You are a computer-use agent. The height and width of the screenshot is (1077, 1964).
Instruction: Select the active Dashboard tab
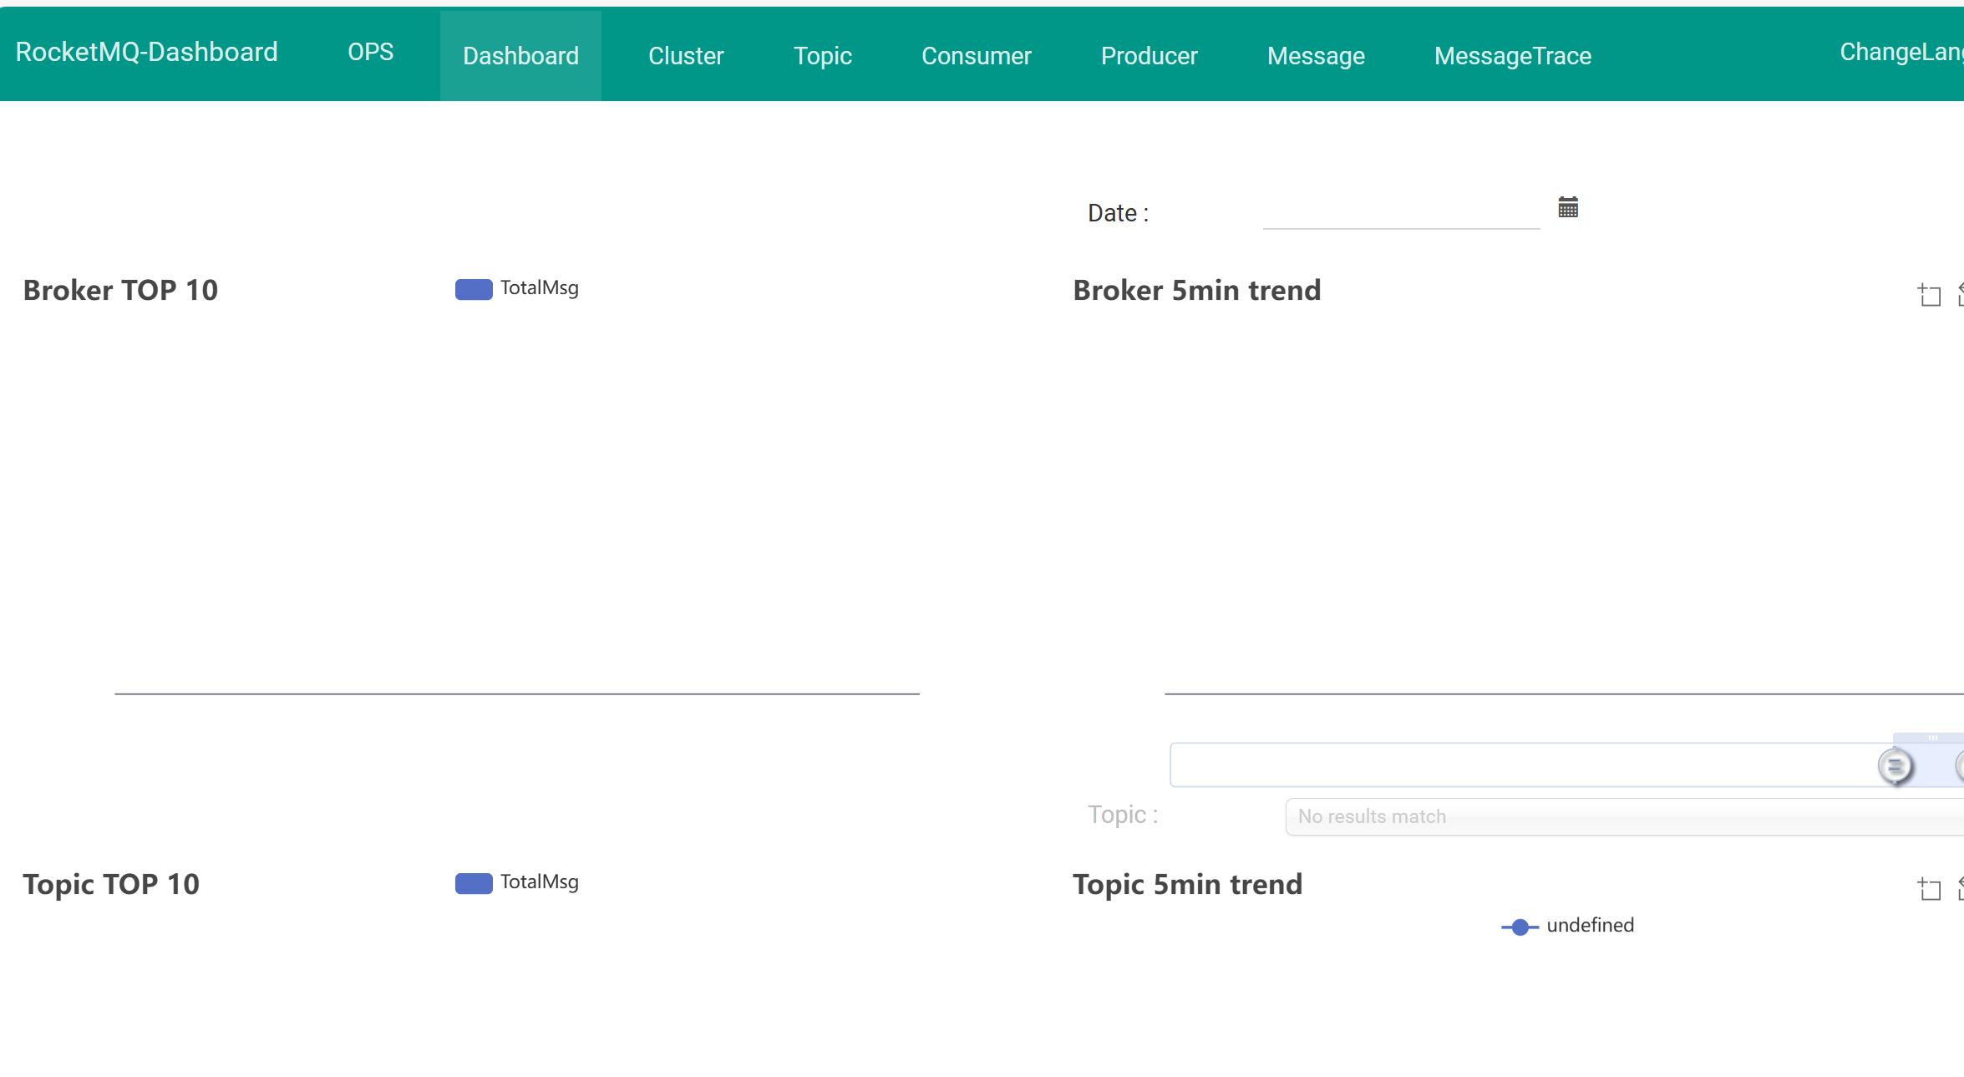tap(520, 56)
